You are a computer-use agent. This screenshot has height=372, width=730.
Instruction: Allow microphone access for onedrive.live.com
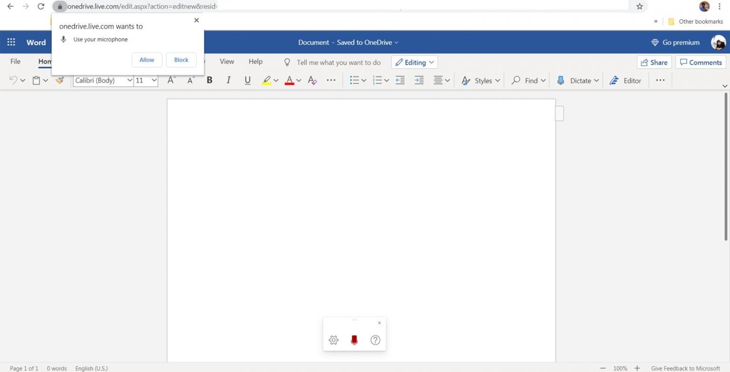tap(146, 60)
